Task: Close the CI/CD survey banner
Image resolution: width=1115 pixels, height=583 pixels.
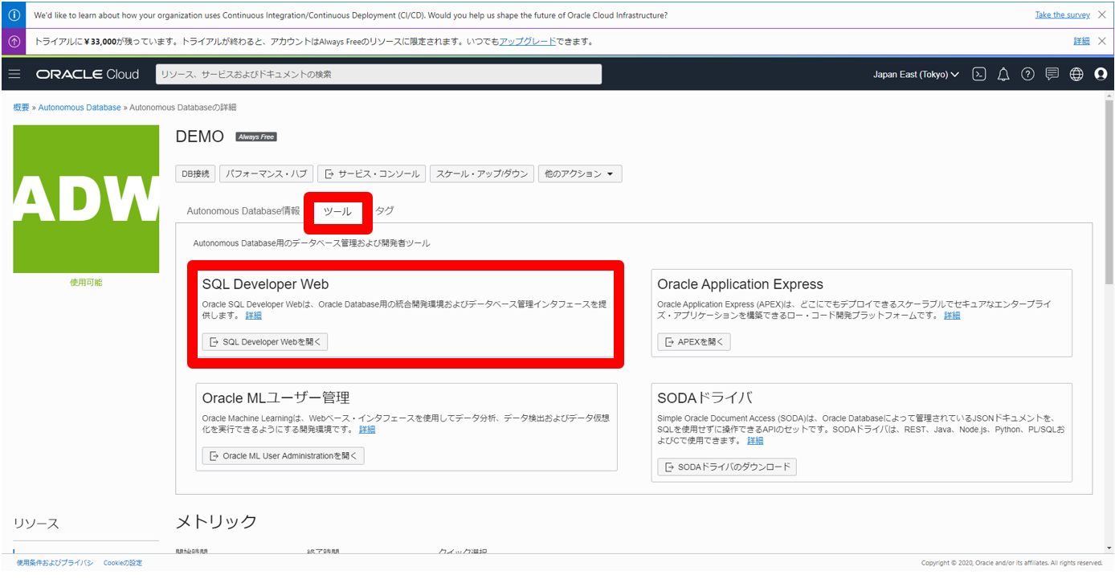Action: pos(1101,14)
